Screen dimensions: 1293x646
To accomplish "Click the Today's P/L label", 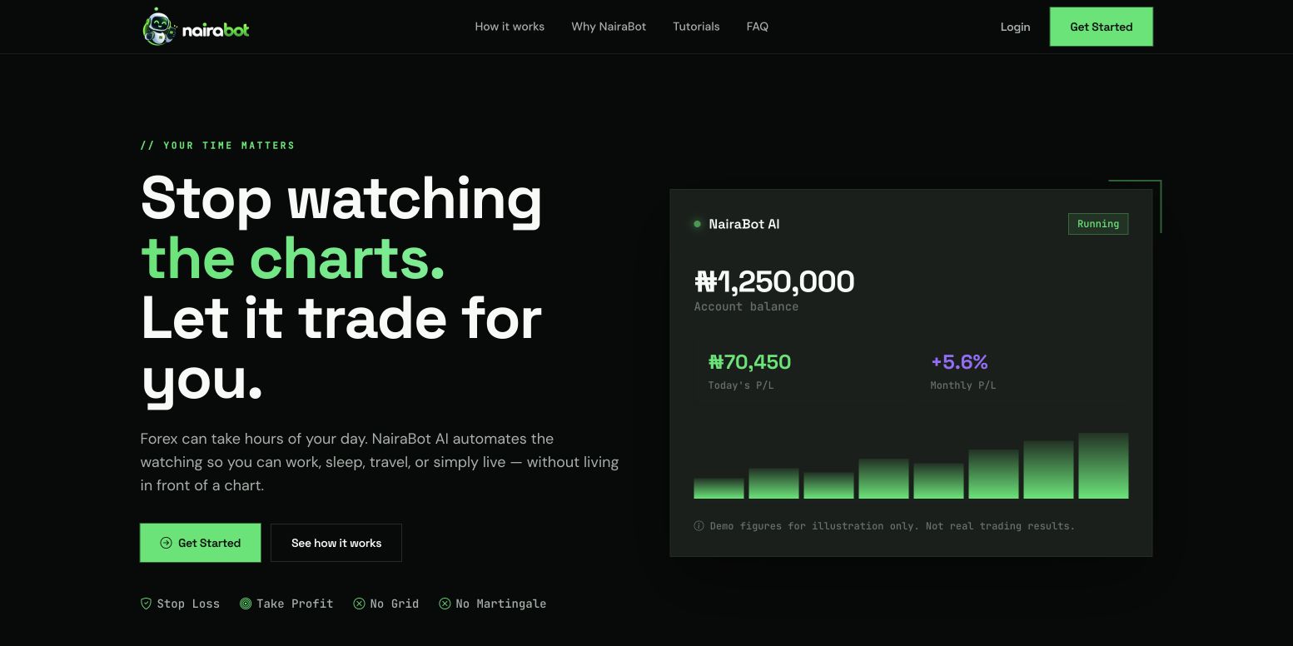I will pyautogui.click(x=741, y=385).
